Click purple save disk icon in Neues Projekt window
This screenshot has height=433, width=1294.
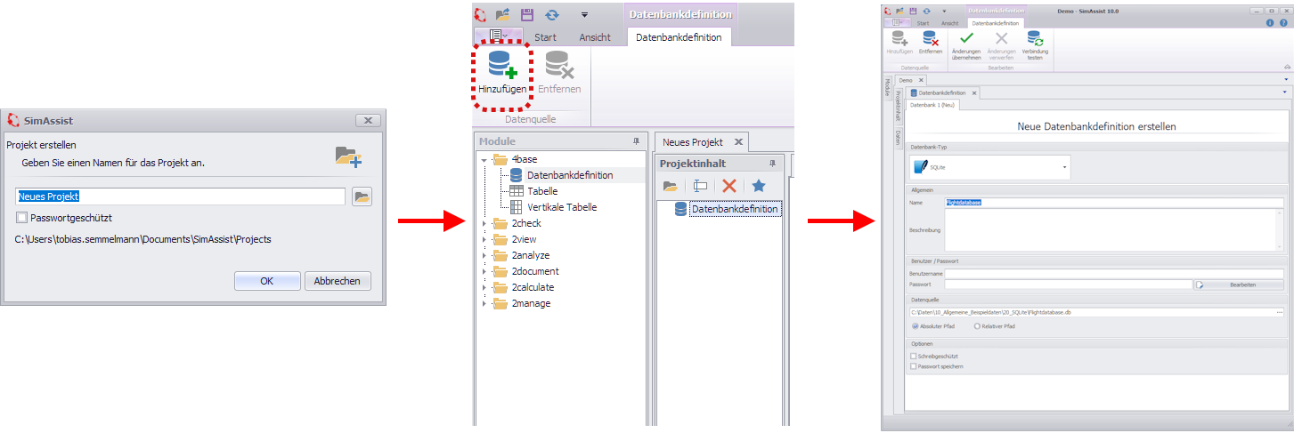click(527, 14)
